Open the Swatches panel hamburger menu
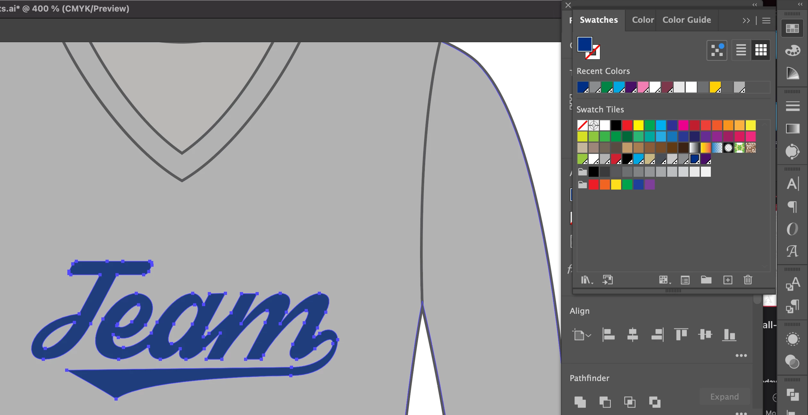This screenshot has width=808, height=415. 766,20
